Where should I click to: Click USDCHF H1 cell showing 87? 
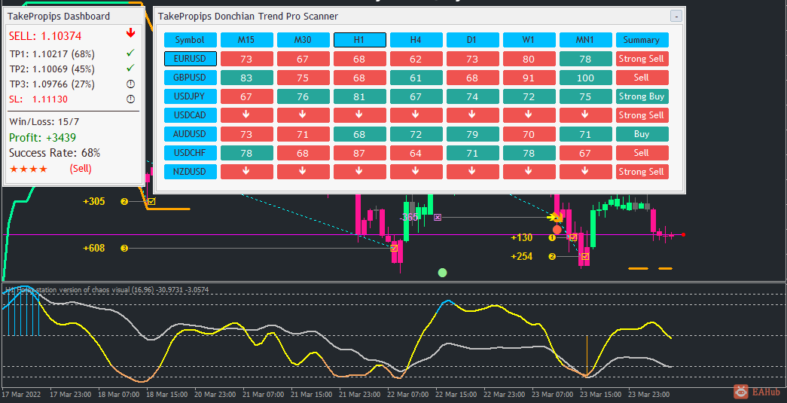tap(360, 153)
